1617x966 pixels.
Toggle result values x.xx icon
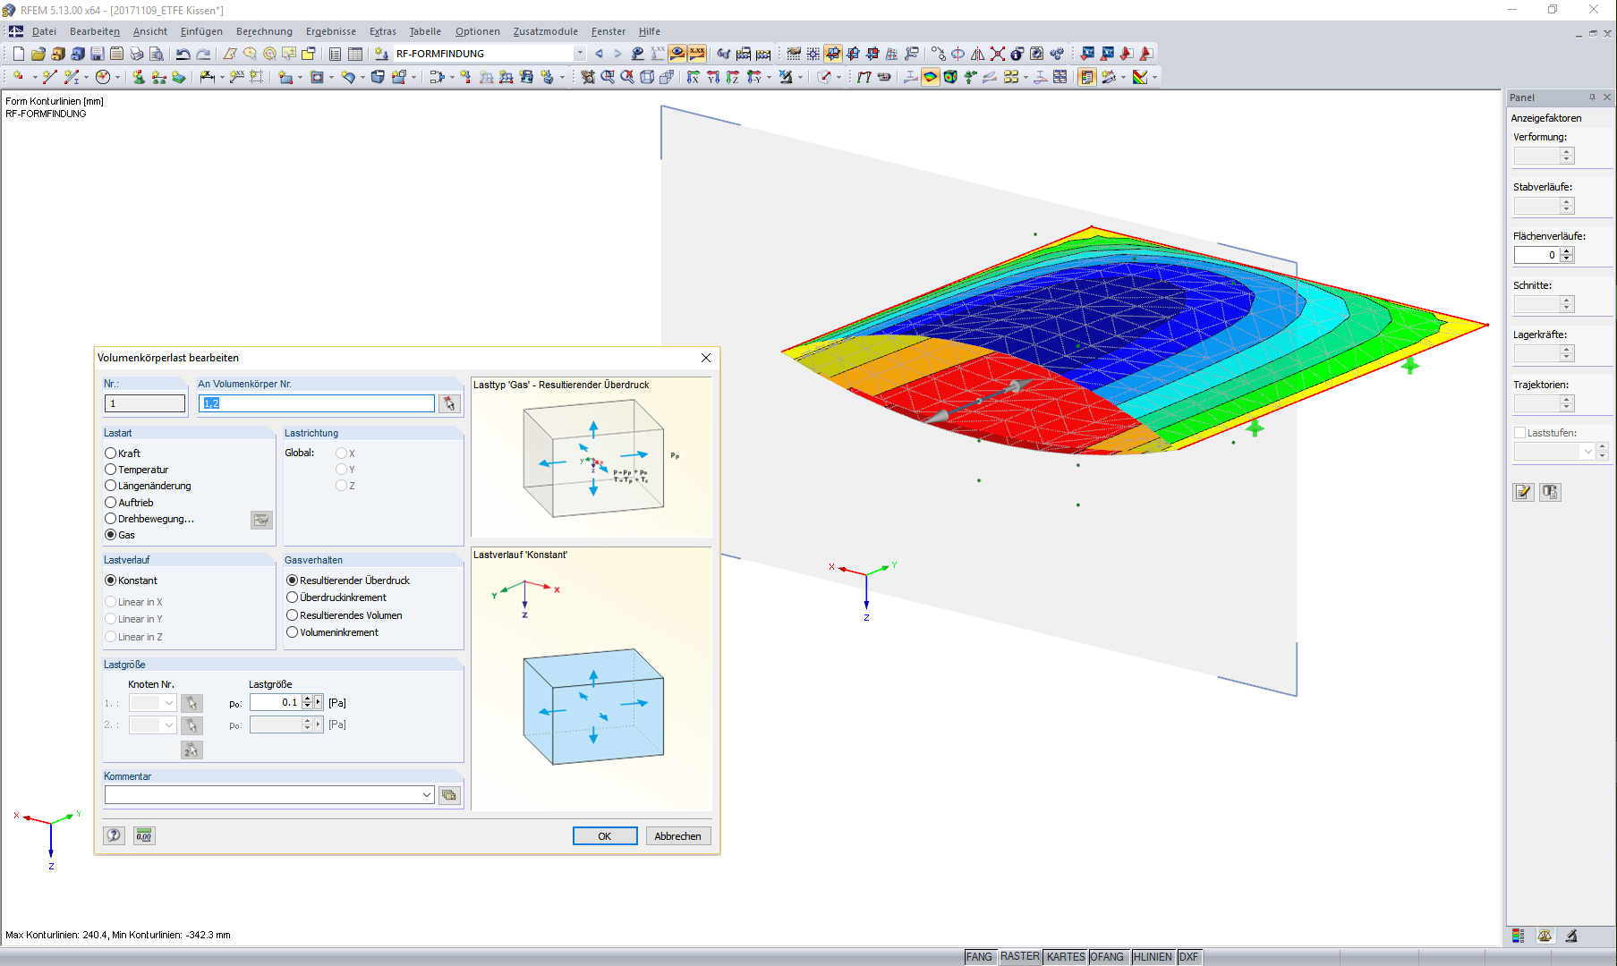point(697,54)
